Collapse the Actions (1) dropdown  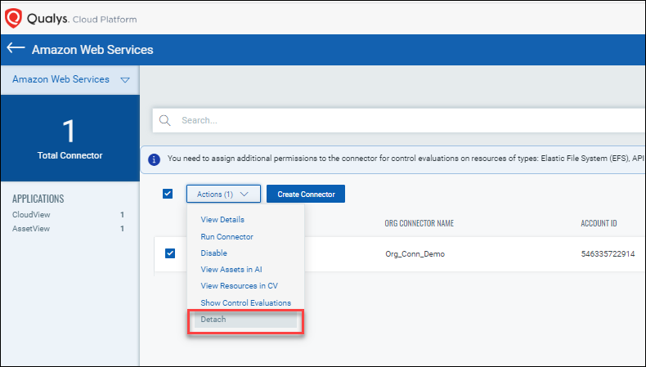pos(223,195)
